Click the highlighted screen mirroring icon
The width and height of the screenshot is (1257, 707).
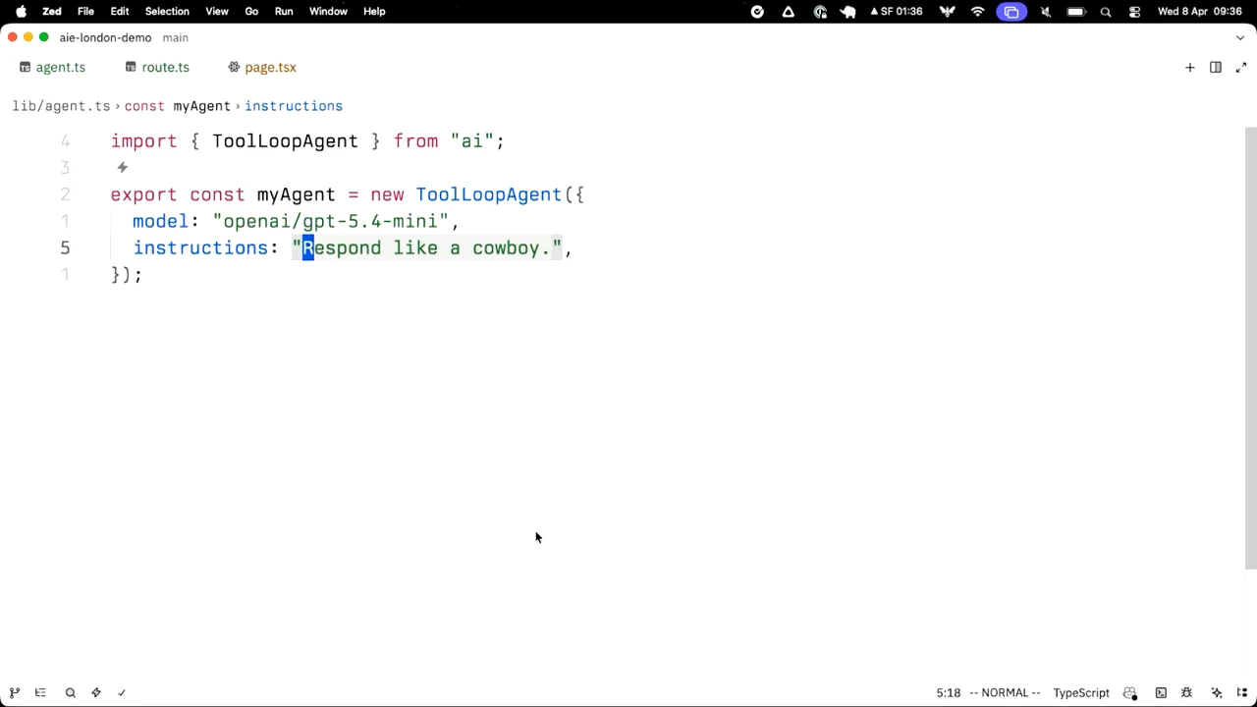1011,12
